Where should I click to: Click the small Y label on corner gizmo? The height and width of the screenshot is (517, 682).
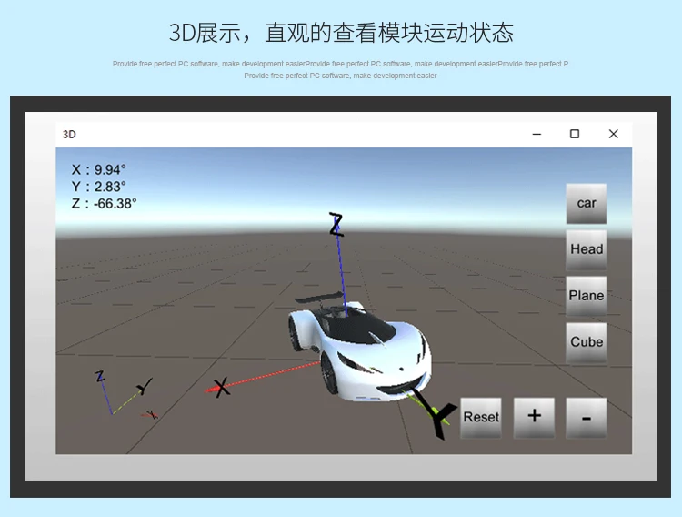145,386
